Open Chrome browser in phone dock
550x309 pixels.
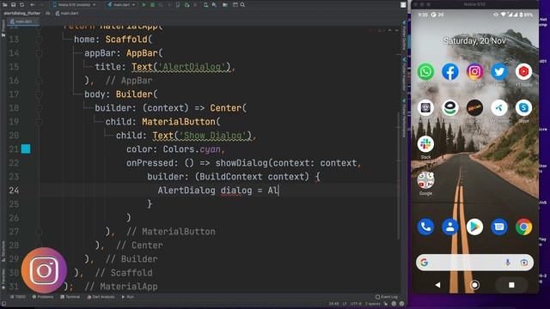(523, 227)
